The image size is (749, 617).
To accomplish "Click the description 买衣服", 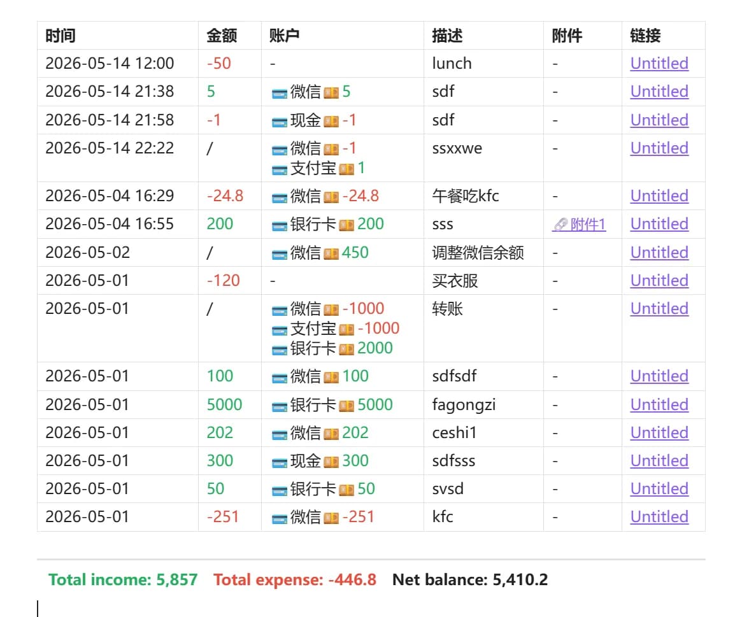I will 455,281.
